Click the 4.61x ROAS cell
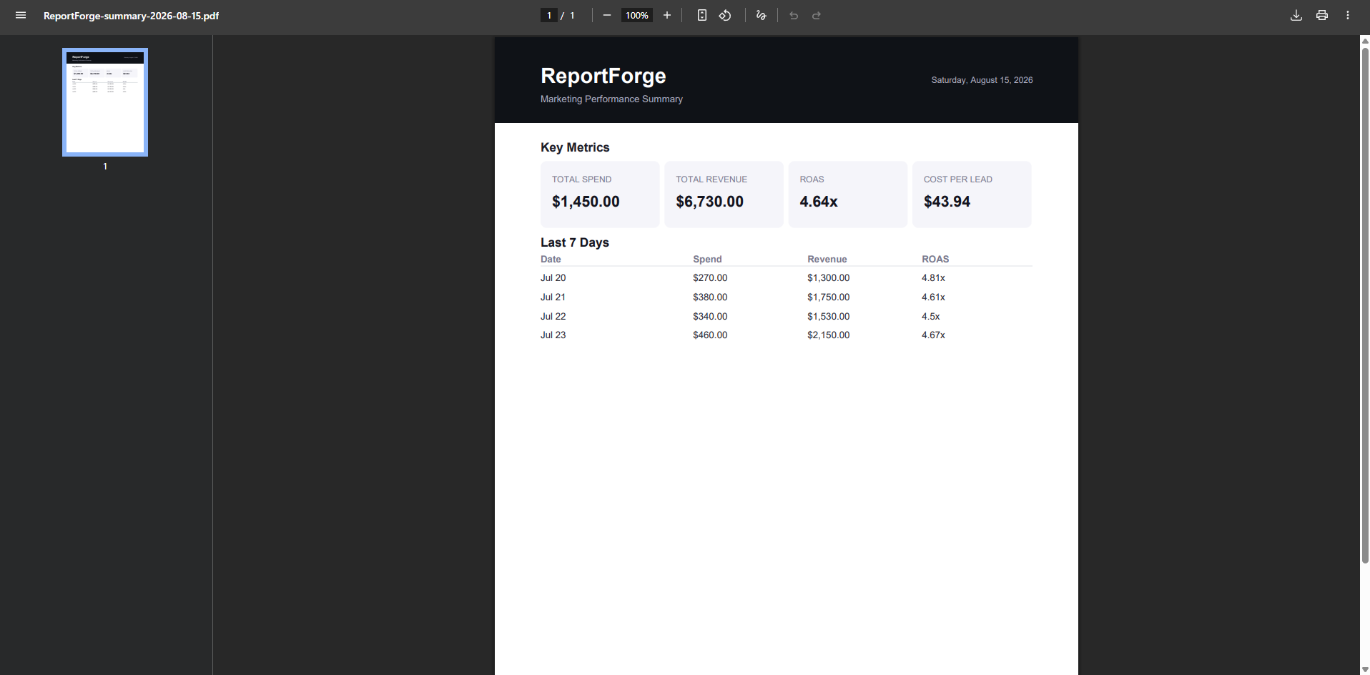Screen dimensions: 1370x675 pyautogui.click(x=933, y=297)
